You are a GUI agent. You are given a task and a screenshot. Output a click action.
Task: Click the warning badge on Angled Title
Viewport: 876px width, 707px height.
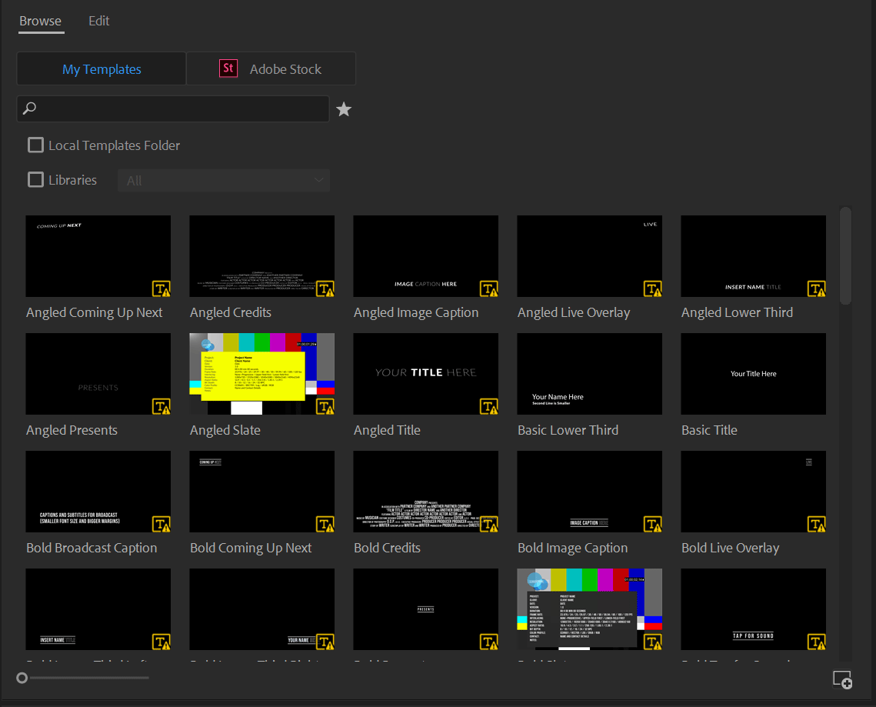489,406
